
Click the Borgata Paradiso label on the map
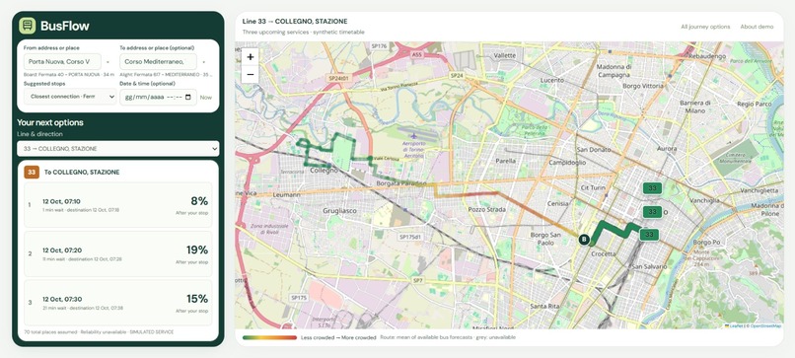pos(401,183)
